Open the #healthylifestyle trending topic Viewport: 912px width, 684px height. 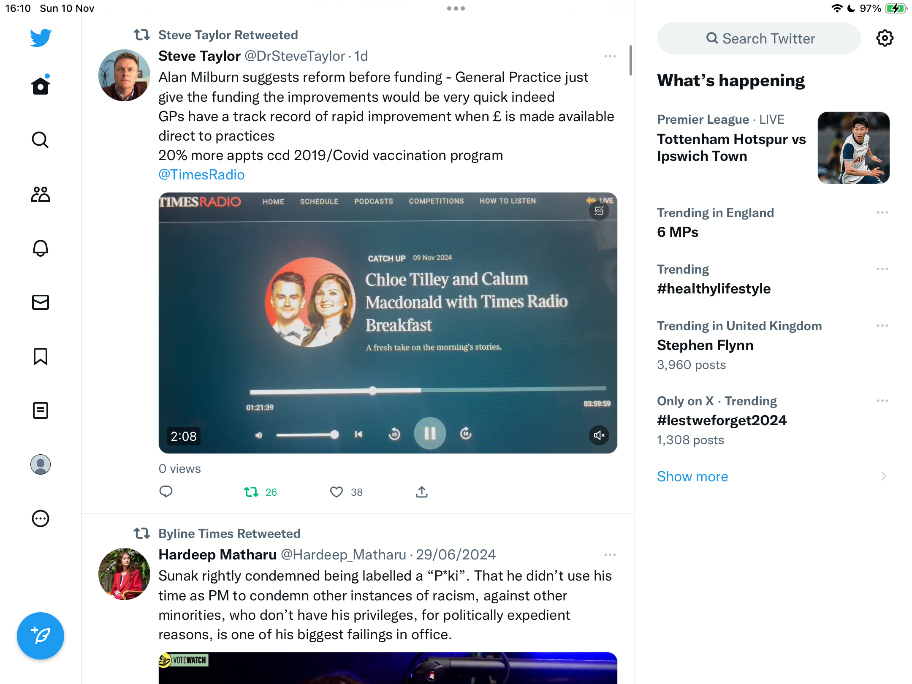[714, 289]
